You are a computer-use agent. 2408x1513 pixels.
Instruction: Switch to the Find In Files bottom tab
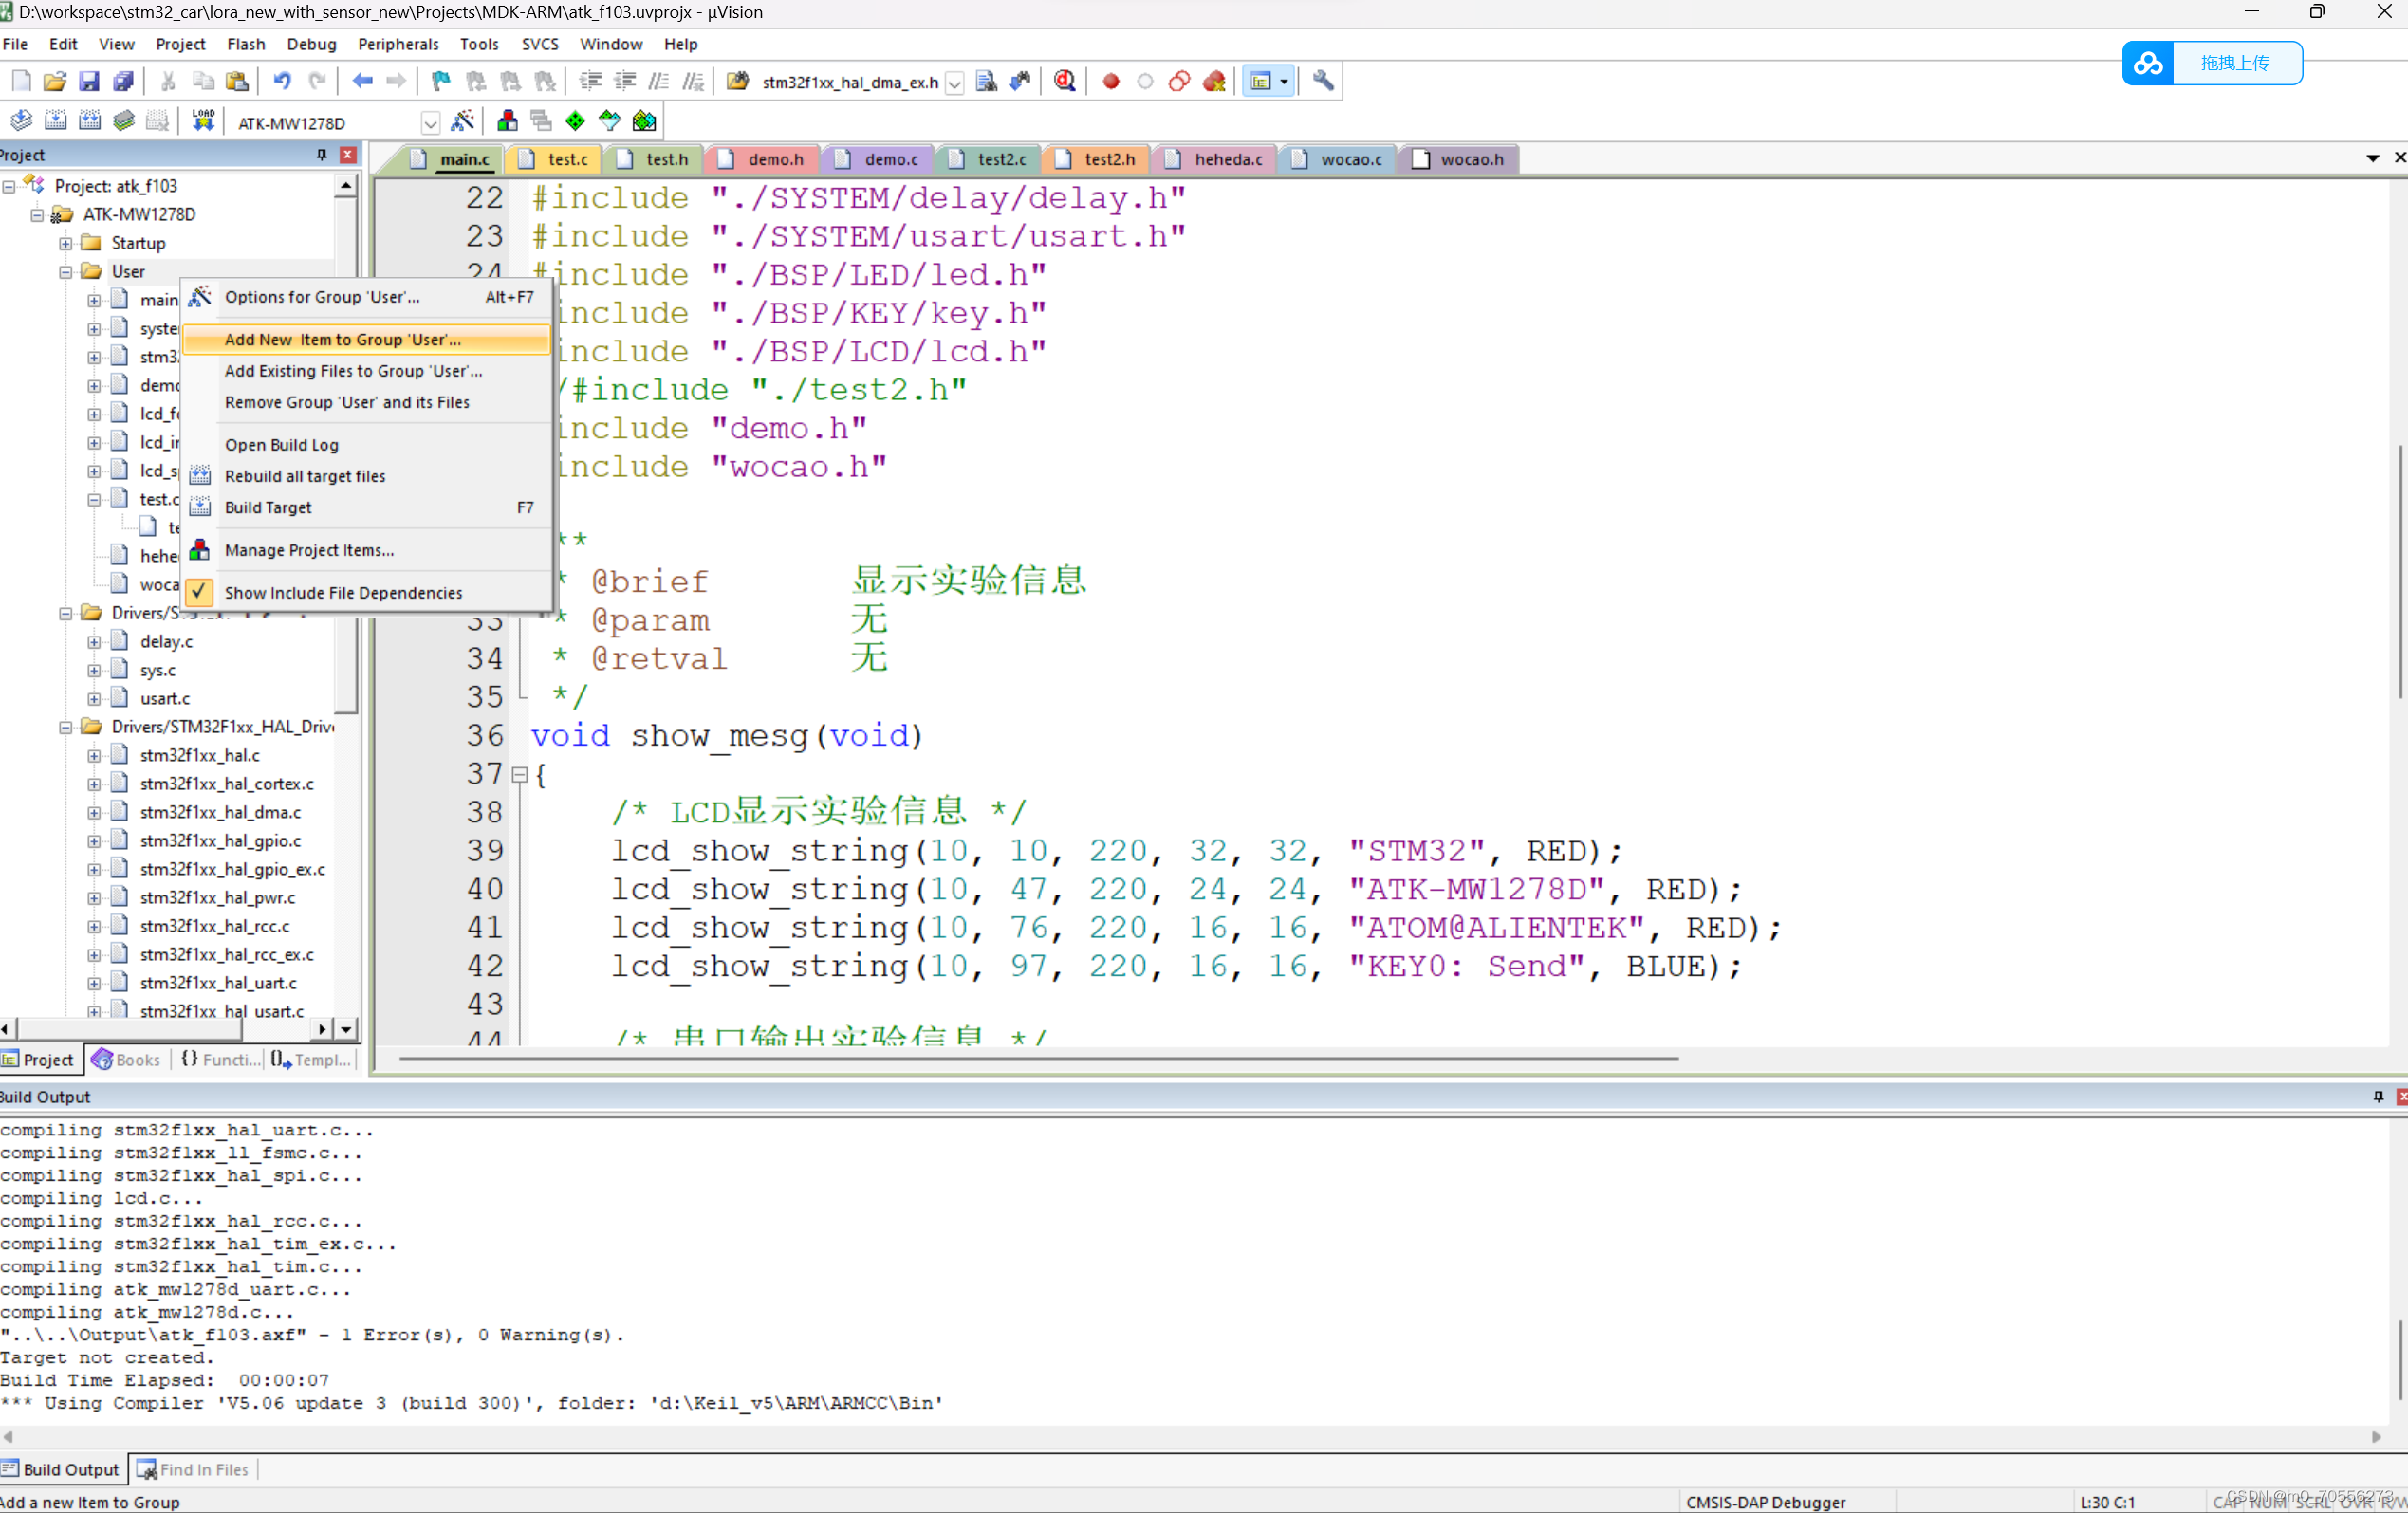tap(194, 1470)
